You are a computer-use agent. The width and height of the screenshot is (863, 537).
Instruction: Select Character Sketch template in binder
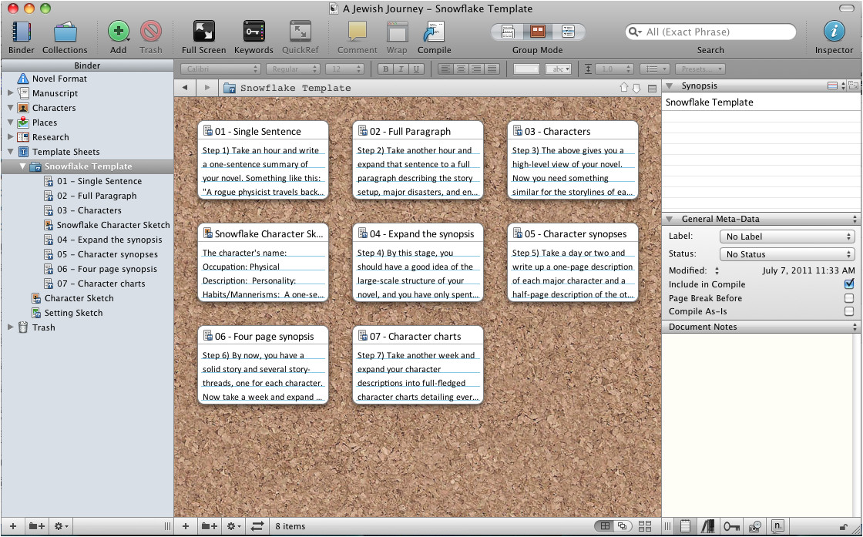79,298
